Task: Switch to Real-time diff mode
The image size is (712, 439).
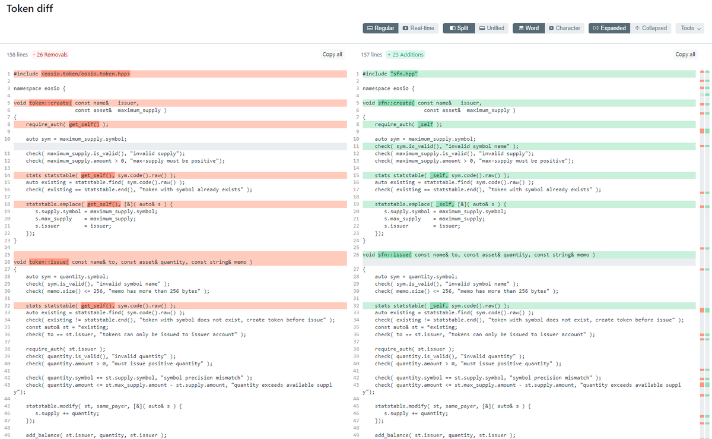Action: (x=418, y=28)
